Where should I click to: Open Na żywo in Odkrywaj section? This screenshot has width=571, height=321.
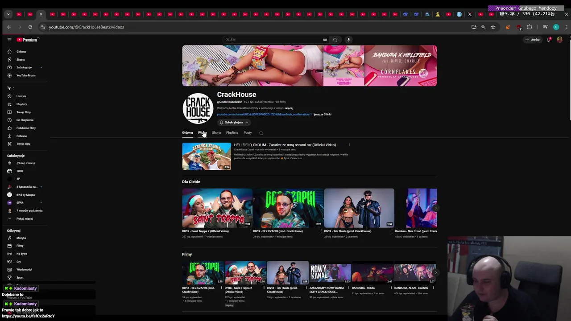point(21,254)
